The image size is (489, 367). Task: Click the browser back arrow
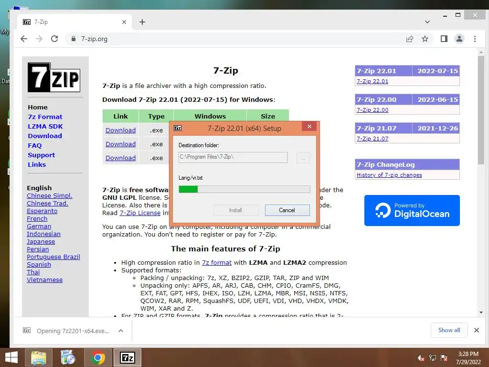point(24,39)
